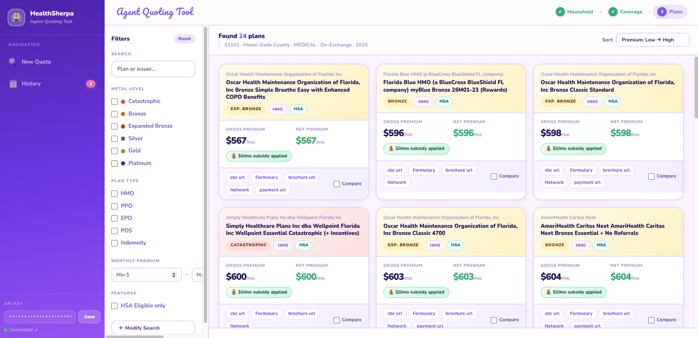The image size is (698, 338).
Task: Save the API key
Action: (89, 317)
